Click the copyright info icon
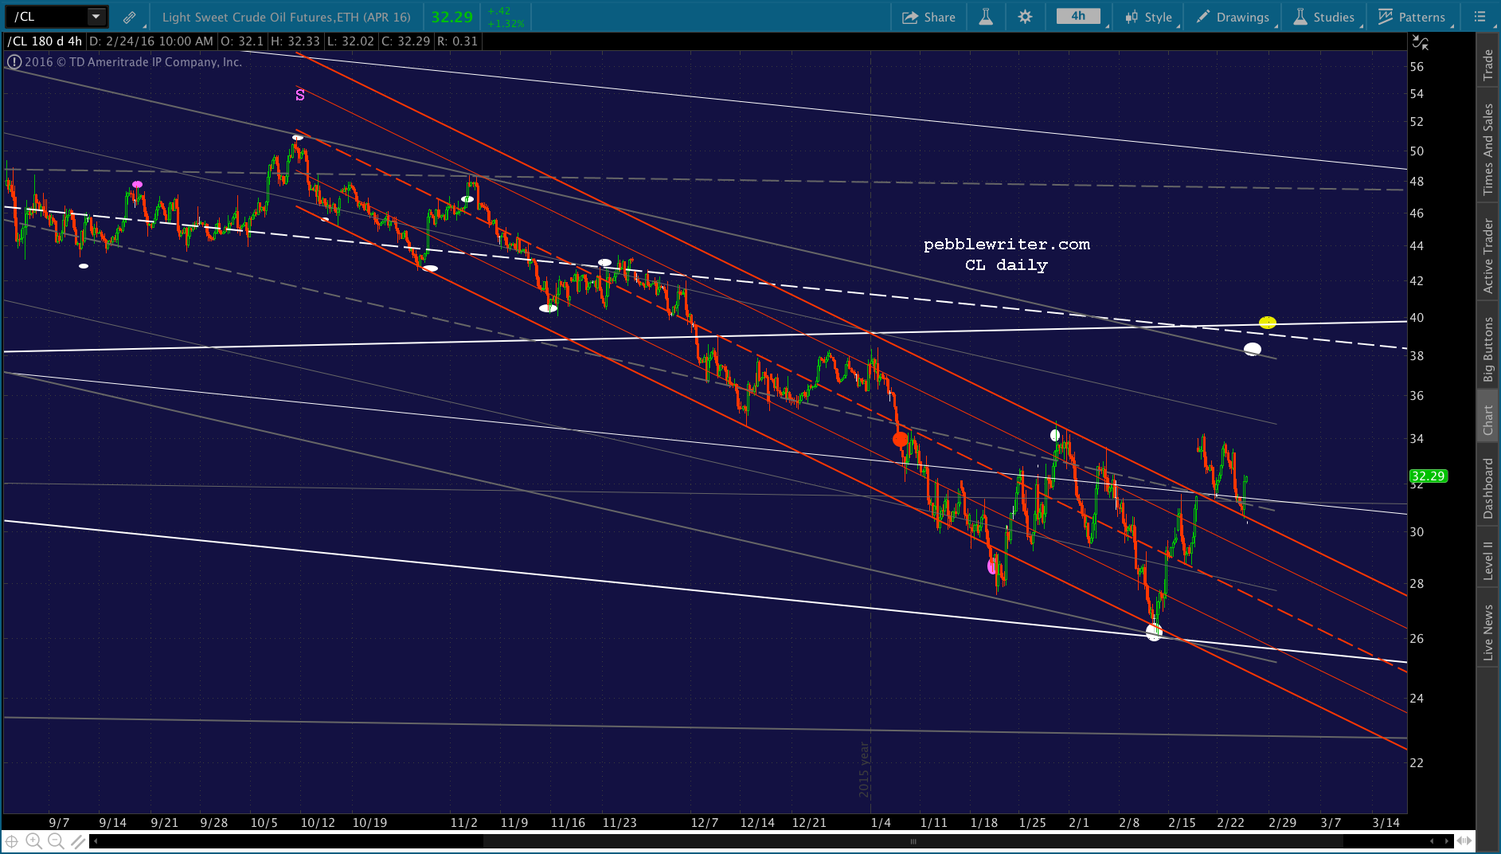Image resolution: width=1501 pixels, height=854 pixels. [x=14, y=61]
